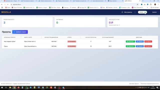Viewport: 160px width, 90px height.
Task: Switch to the second browser tab
Action: click(29, 1)
